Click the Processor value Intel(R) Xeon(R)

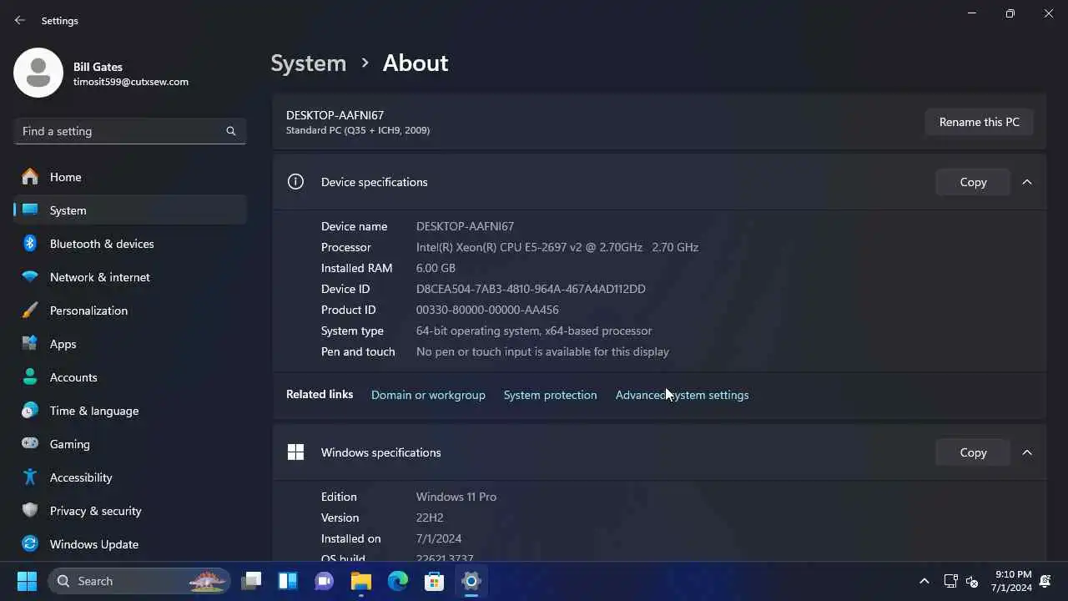pos(557,247)
